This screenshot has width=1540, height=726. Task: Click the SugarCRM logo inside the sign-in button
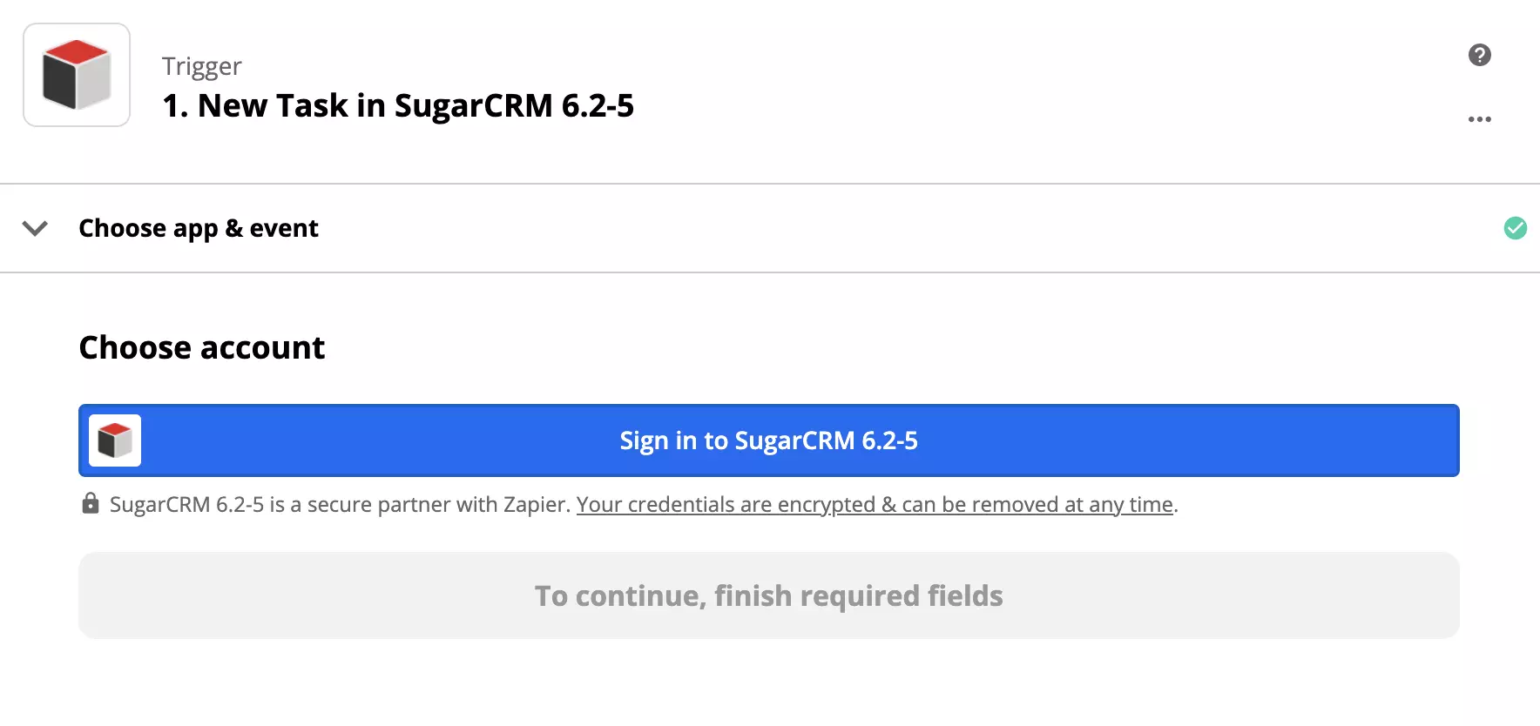tap(114, 440)
